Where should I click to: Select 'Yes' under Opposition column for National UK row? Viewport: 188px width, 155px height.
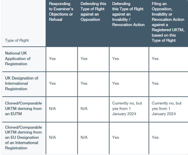click(84, 59)
